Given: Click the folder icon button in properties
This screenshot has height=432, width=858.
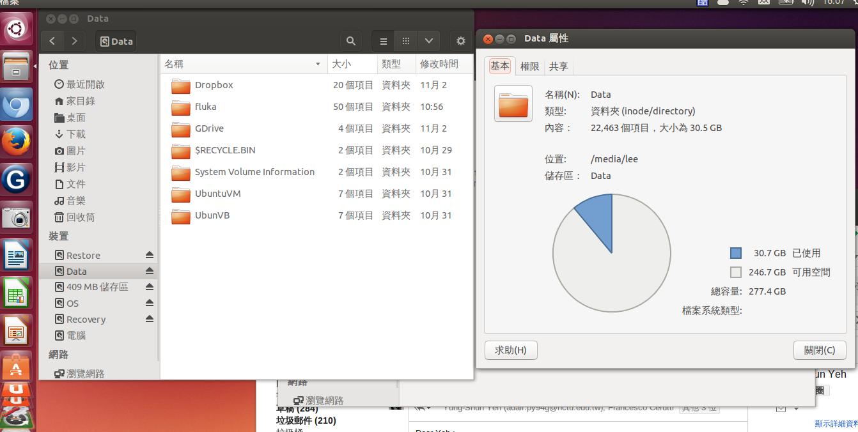Looking at the screenshot, I should pyautogui.click(x=513, y=104).
